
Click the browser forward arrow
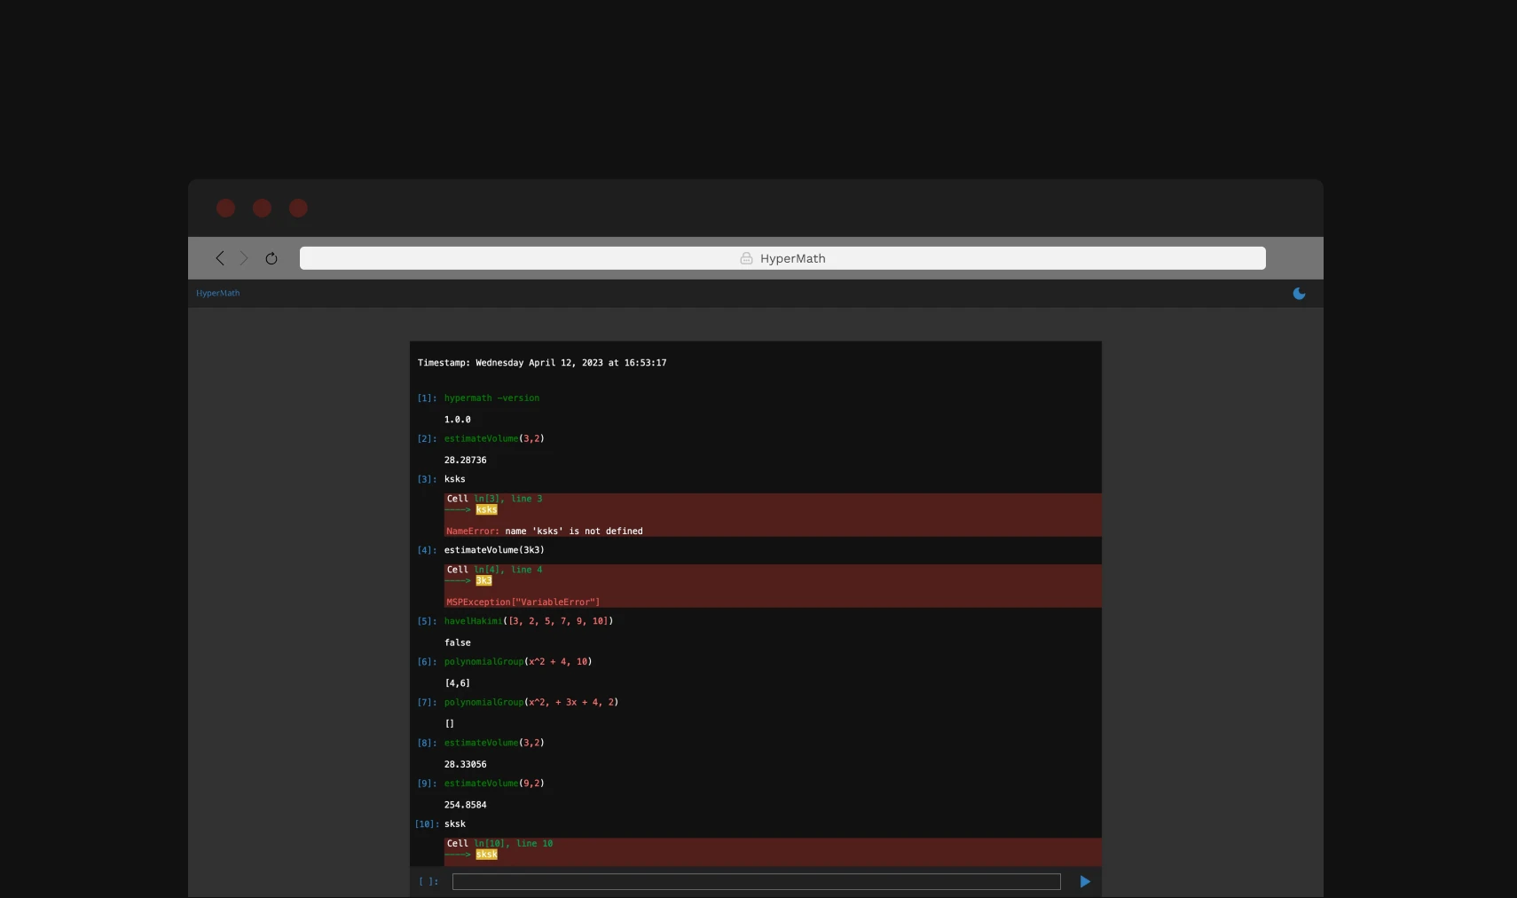[244, 258]
